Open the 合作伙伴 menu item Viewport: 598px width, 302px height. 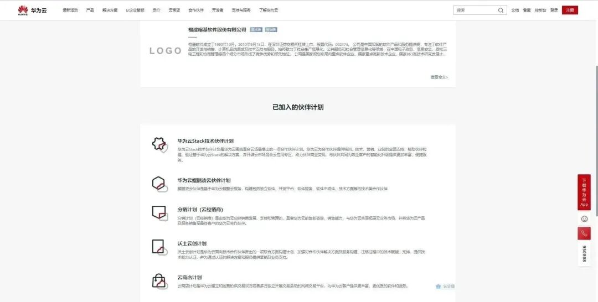click(x=196, y=11)
